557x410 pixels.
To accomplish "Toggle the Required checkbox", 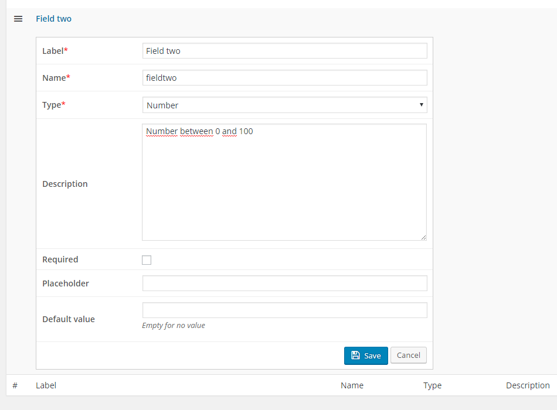I will (x=147, y=260).
